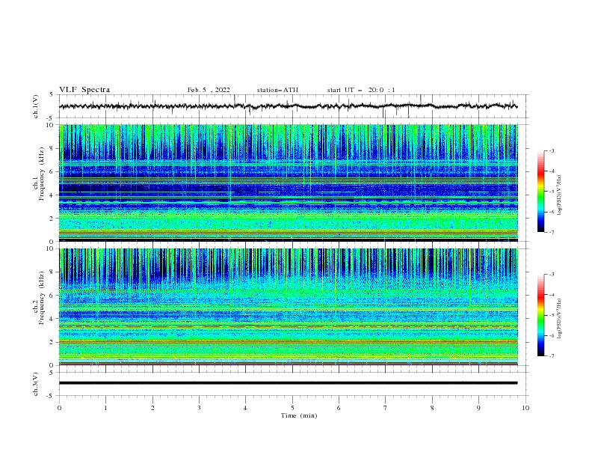
Task: Click the "station=ATH" label
Action: [277, 90]
